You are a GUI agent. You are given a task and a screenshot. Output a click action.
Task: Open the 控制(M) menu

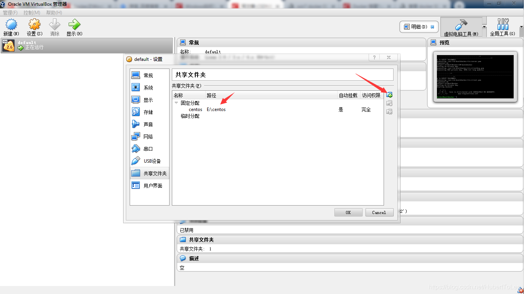pos(32,13)
